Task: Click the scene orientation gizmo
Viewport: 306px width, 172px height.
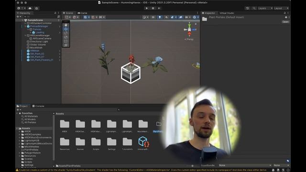Action: [x=189, y=30]
